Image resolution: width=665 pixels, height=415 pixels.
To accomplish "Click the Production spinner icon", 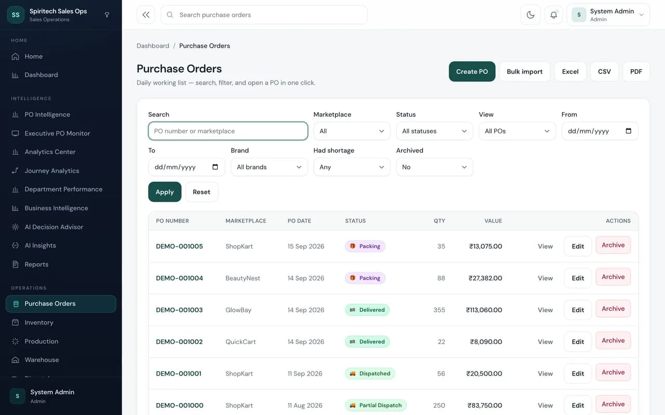I will (15, 341).
